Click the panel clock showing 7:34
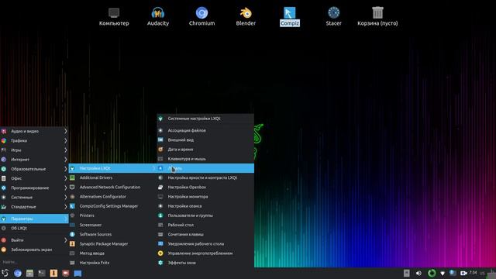Screen dimensions: 496x279 (474, 273)
